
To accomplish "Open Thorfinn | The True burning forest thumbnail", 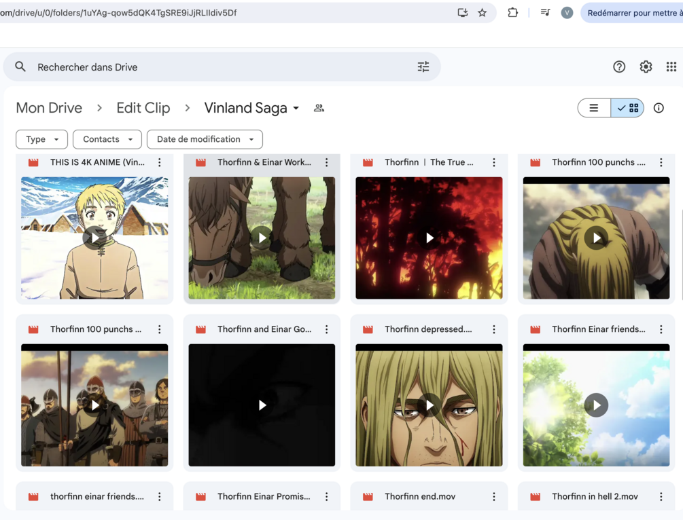I will 429,238.
